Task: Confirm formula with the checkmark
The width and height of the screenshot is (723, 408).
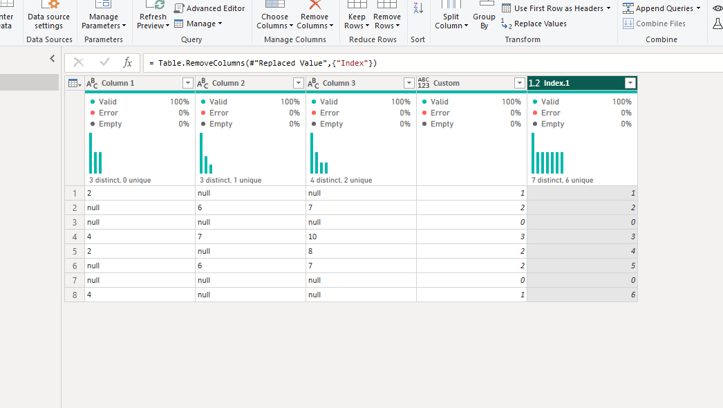Action: point(104,62)
